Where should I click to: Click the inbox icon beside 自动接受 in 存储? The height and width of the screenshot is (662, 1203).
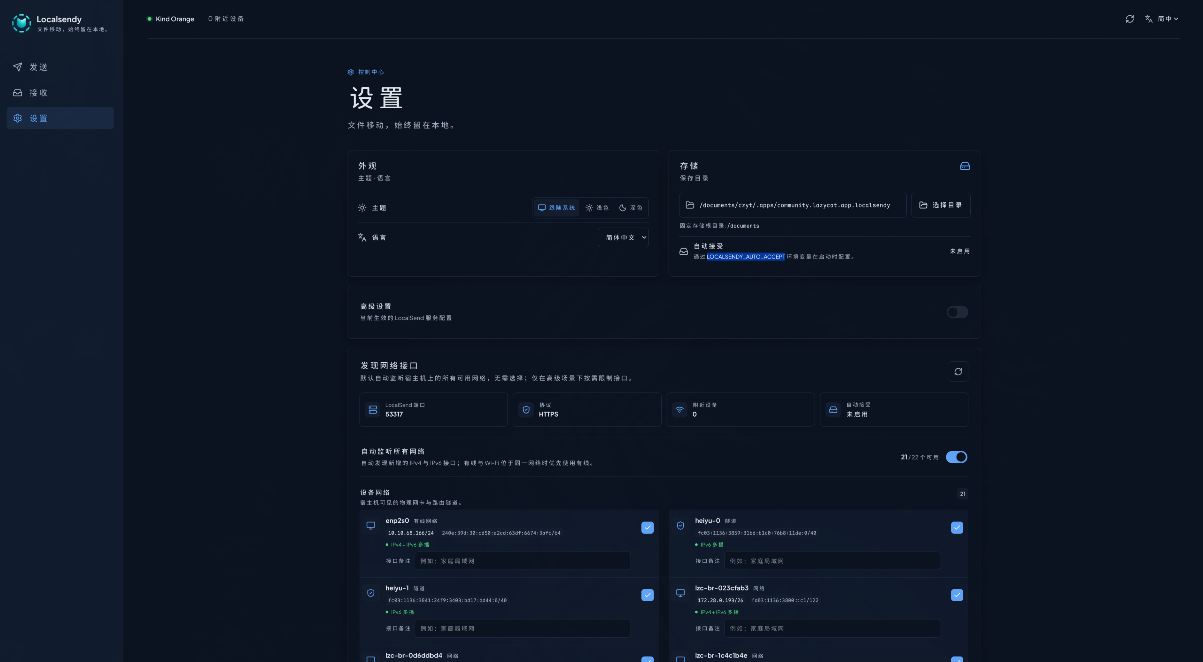point(684,251)
